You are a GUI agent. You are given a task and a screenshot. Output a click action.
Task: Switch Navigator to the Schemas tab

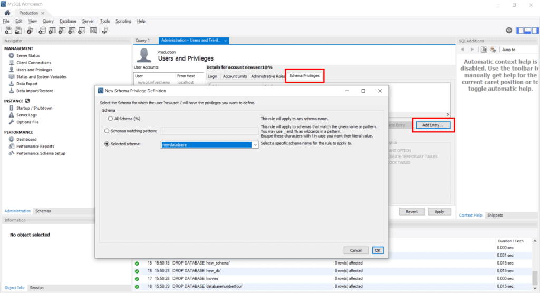click(x=43, y=211)
